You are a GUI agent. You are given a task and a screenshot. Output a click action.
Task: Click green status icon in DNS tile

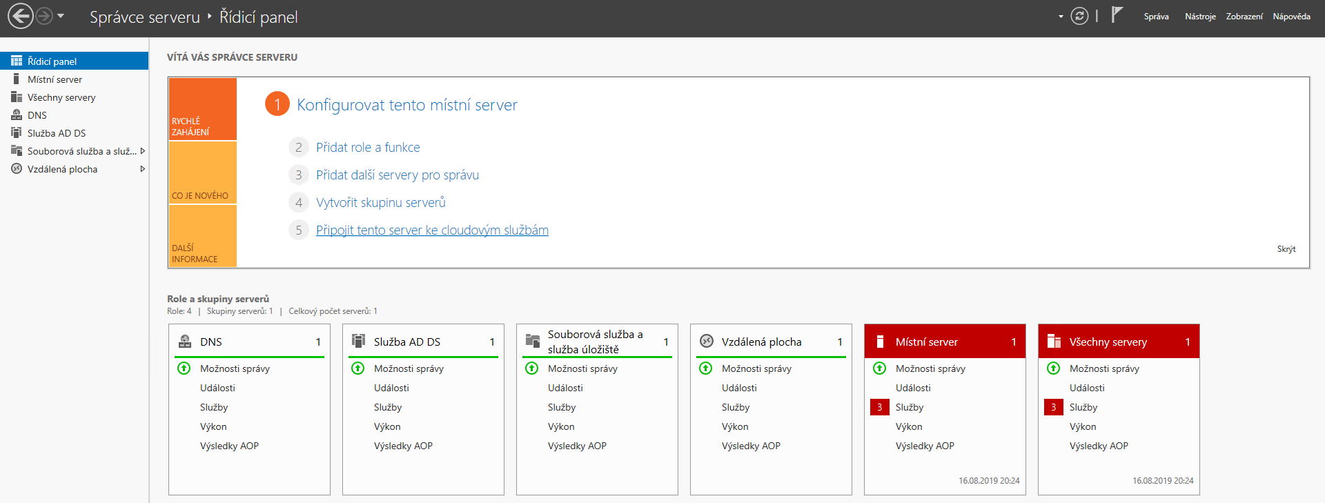pos(184,368)
